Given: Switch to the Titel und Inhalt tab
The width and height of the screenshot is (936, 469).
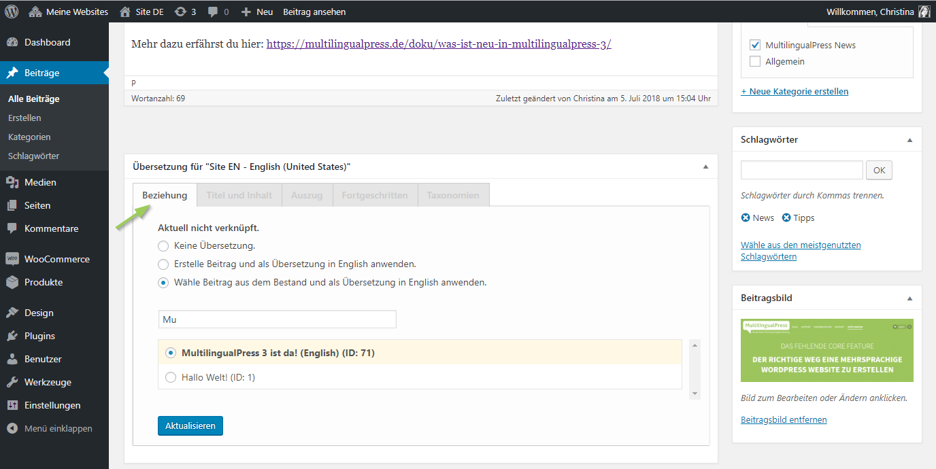Looking at the screenshot, I should [239, 195].
